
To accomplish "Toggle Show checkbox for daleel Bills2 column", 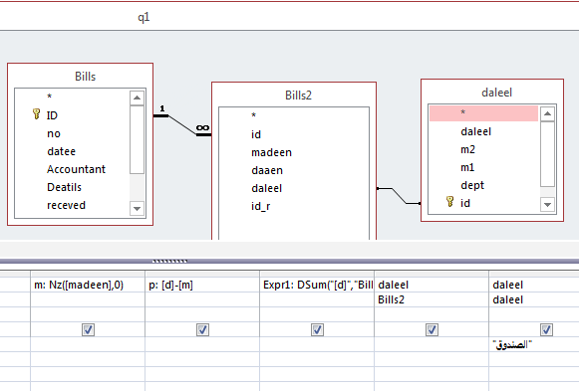I will [433, 329].
